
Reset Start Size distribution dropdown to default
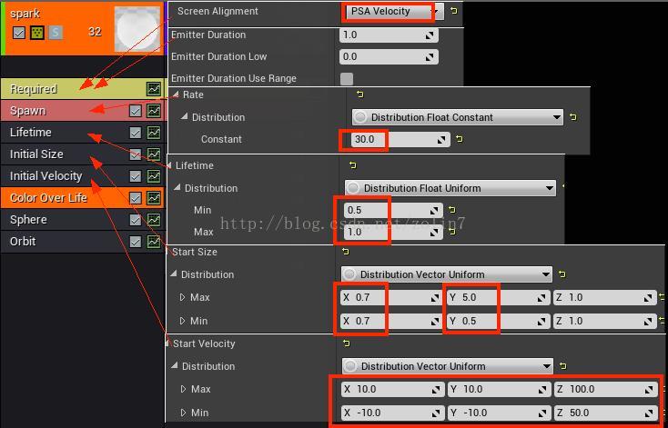point(562,274)
